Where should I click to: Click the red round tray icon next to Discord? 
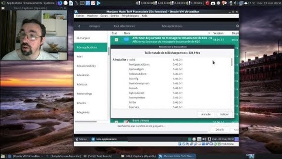(207, 3)
